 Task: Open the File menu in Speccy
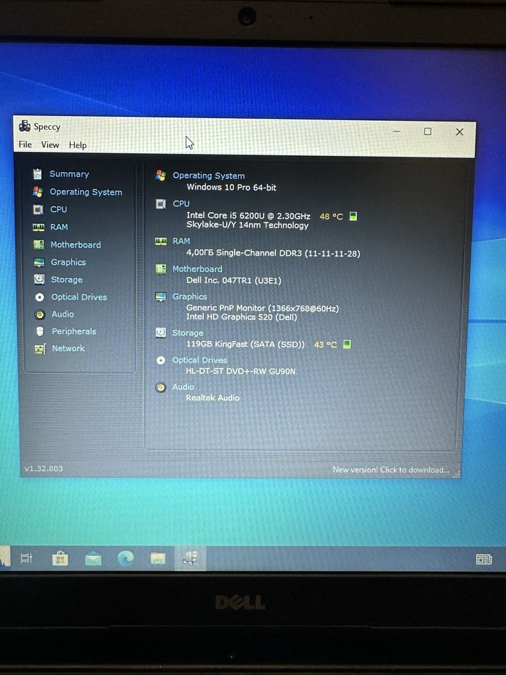25,144
